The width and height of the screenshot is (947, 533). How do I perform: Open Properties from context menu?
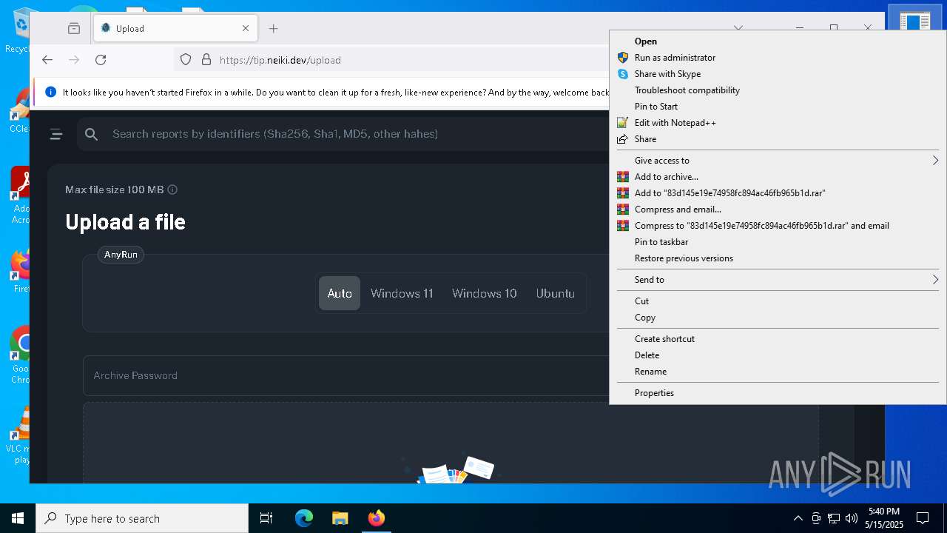[x=777, y=393]
